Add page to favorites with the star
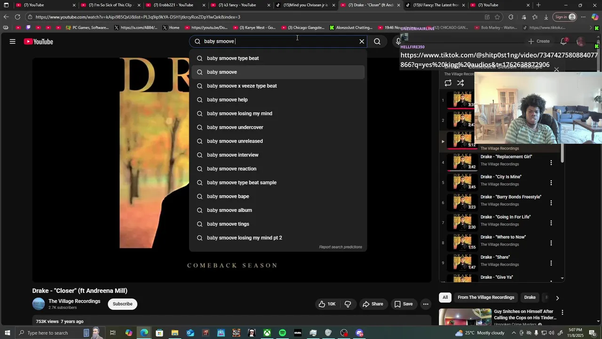 click(498, 17)
